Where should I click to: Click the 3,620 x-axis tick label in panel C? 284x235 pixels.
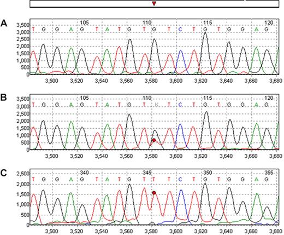[x=202, y=231]
